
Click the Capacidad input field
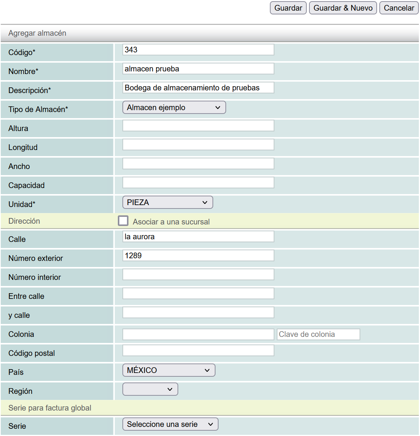(198, 183)
